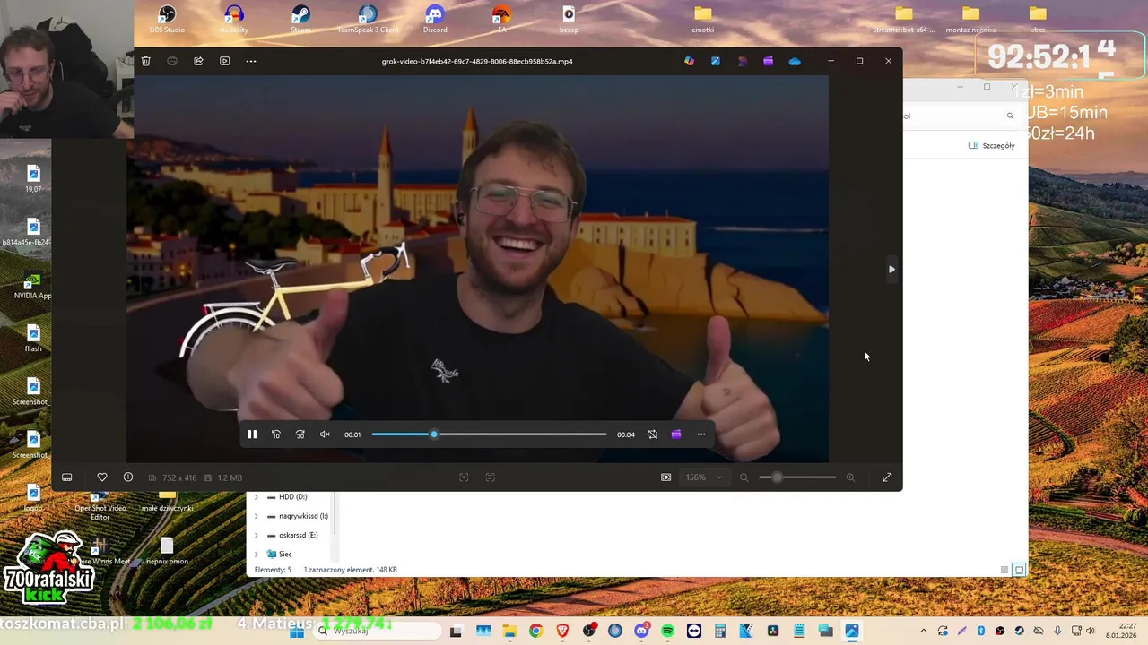The height and width of the screenshot is (645, 1148).
Task: Expand the HDD (D:) drive in Explorer
Action: tap(257, 497)
